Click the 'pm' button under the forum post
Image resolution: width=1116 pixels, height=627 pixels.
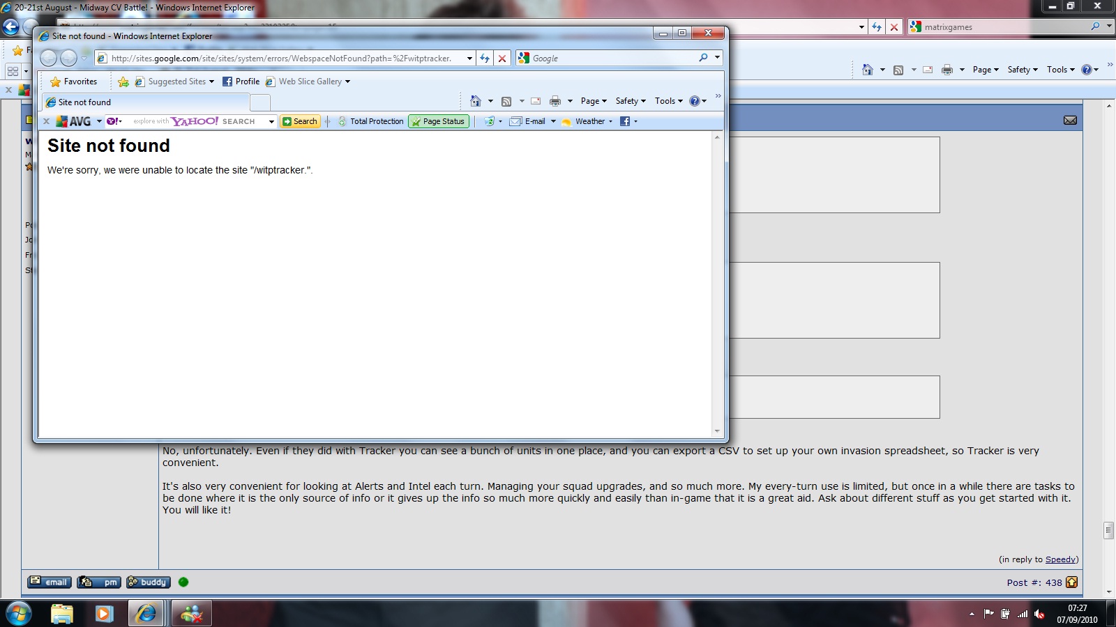pos(99,582)
